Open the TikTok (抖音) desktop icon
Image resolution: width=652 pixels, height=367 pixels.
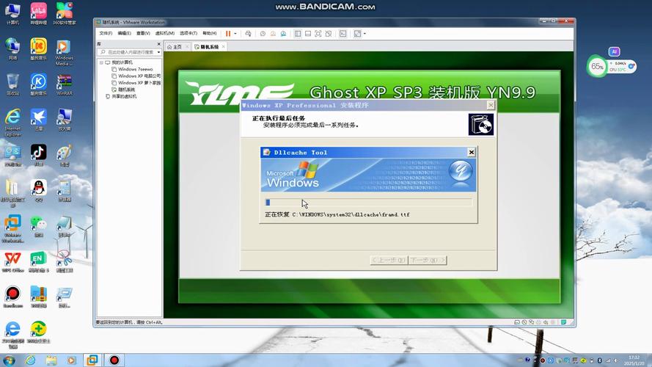(38, 155)
